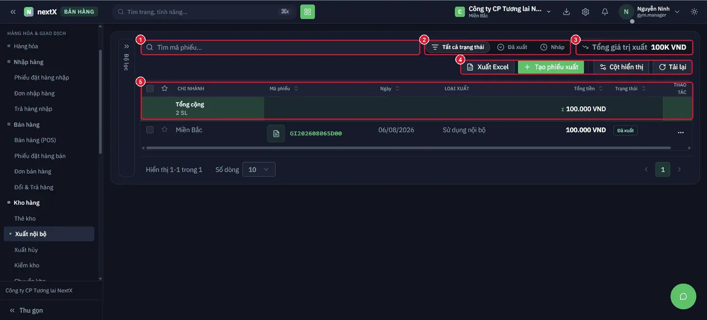Click the Xuất Excel button
Screen dimensions: 707x320
coord(488,67)
